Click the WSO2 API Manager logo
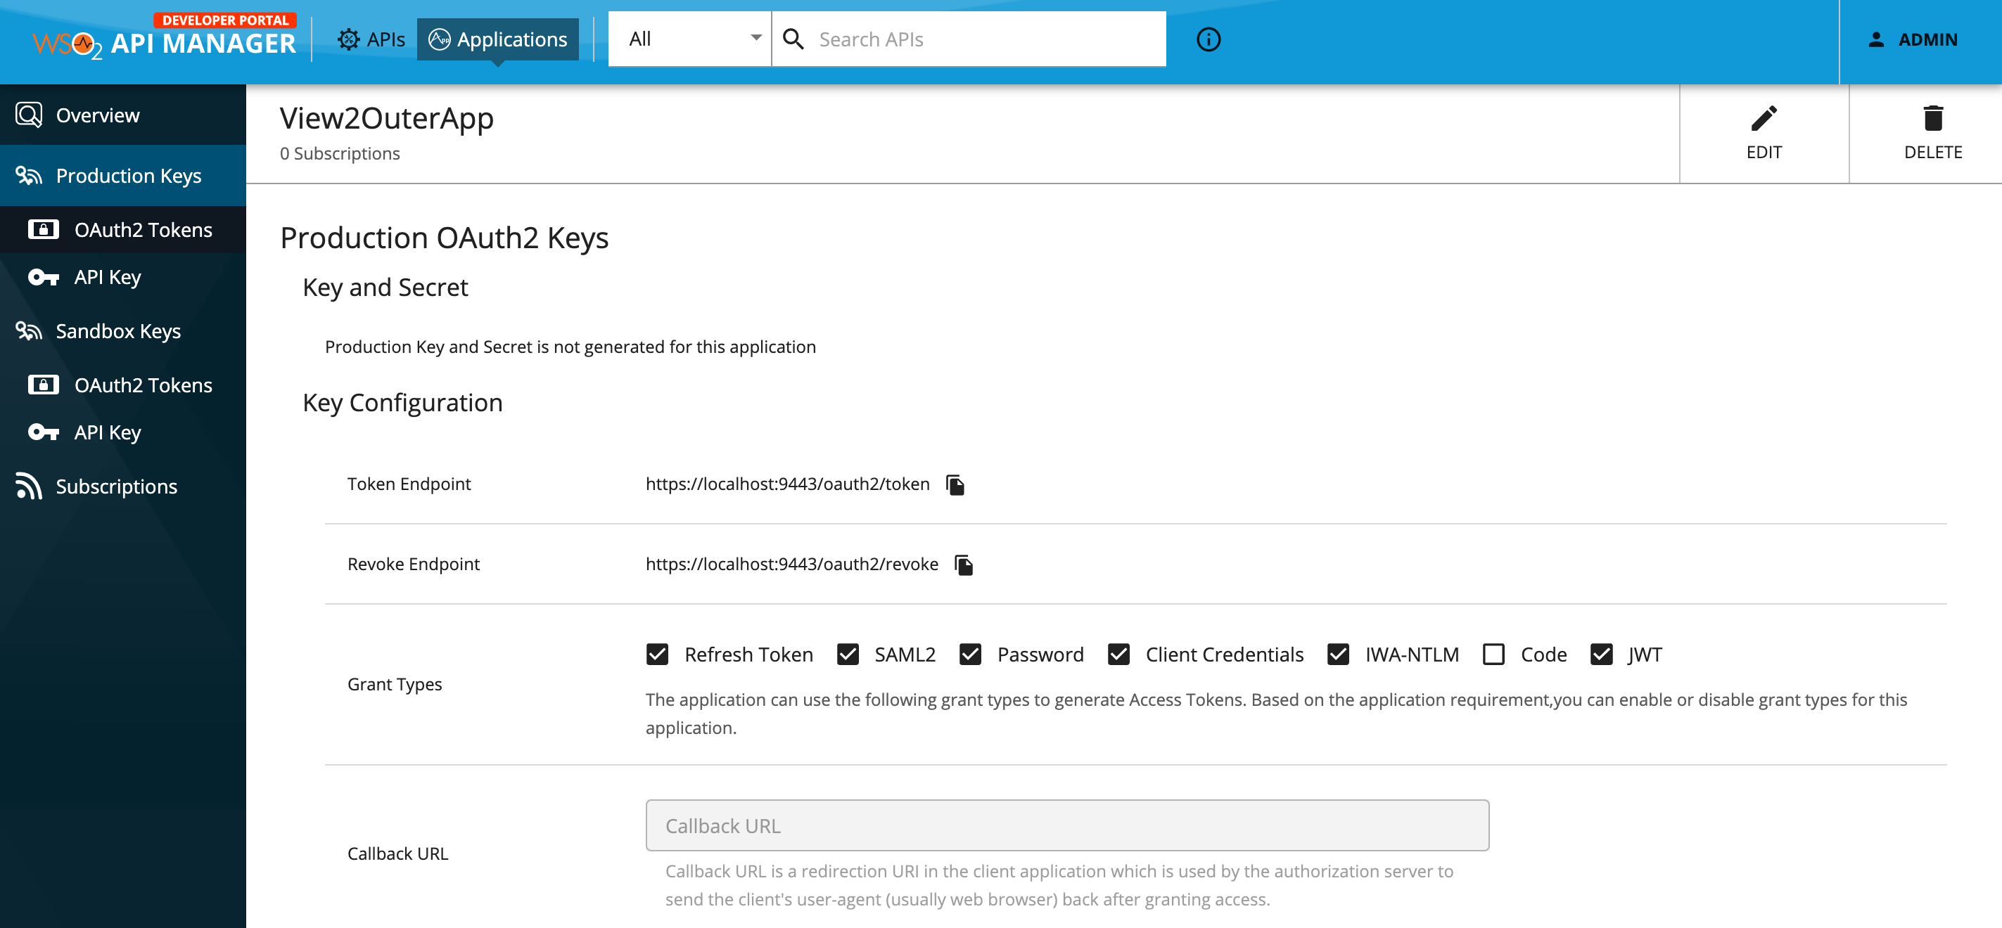The width and height of the screenshot is (2002, 928). click(x=164, y=37)
